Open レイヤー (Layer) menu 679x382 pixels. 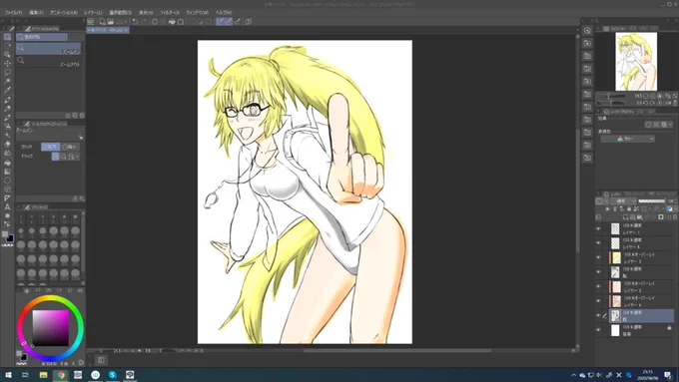point(93,13)
